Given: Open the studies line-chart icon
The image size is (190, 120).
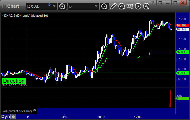Looking at the screenshot, I should pos(122,6).
